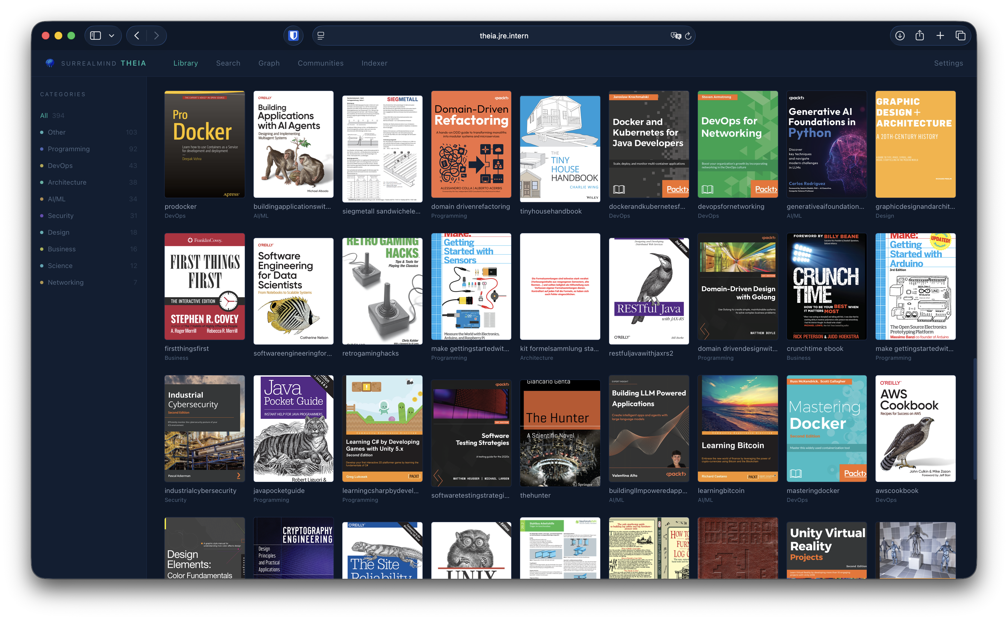This screenshot has height=620, width=1008.
Task: Filter by the Design category
Action: [89, 232]
